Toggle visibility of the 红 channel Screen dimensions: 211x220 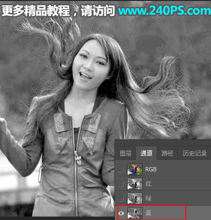tap(121, 184)
